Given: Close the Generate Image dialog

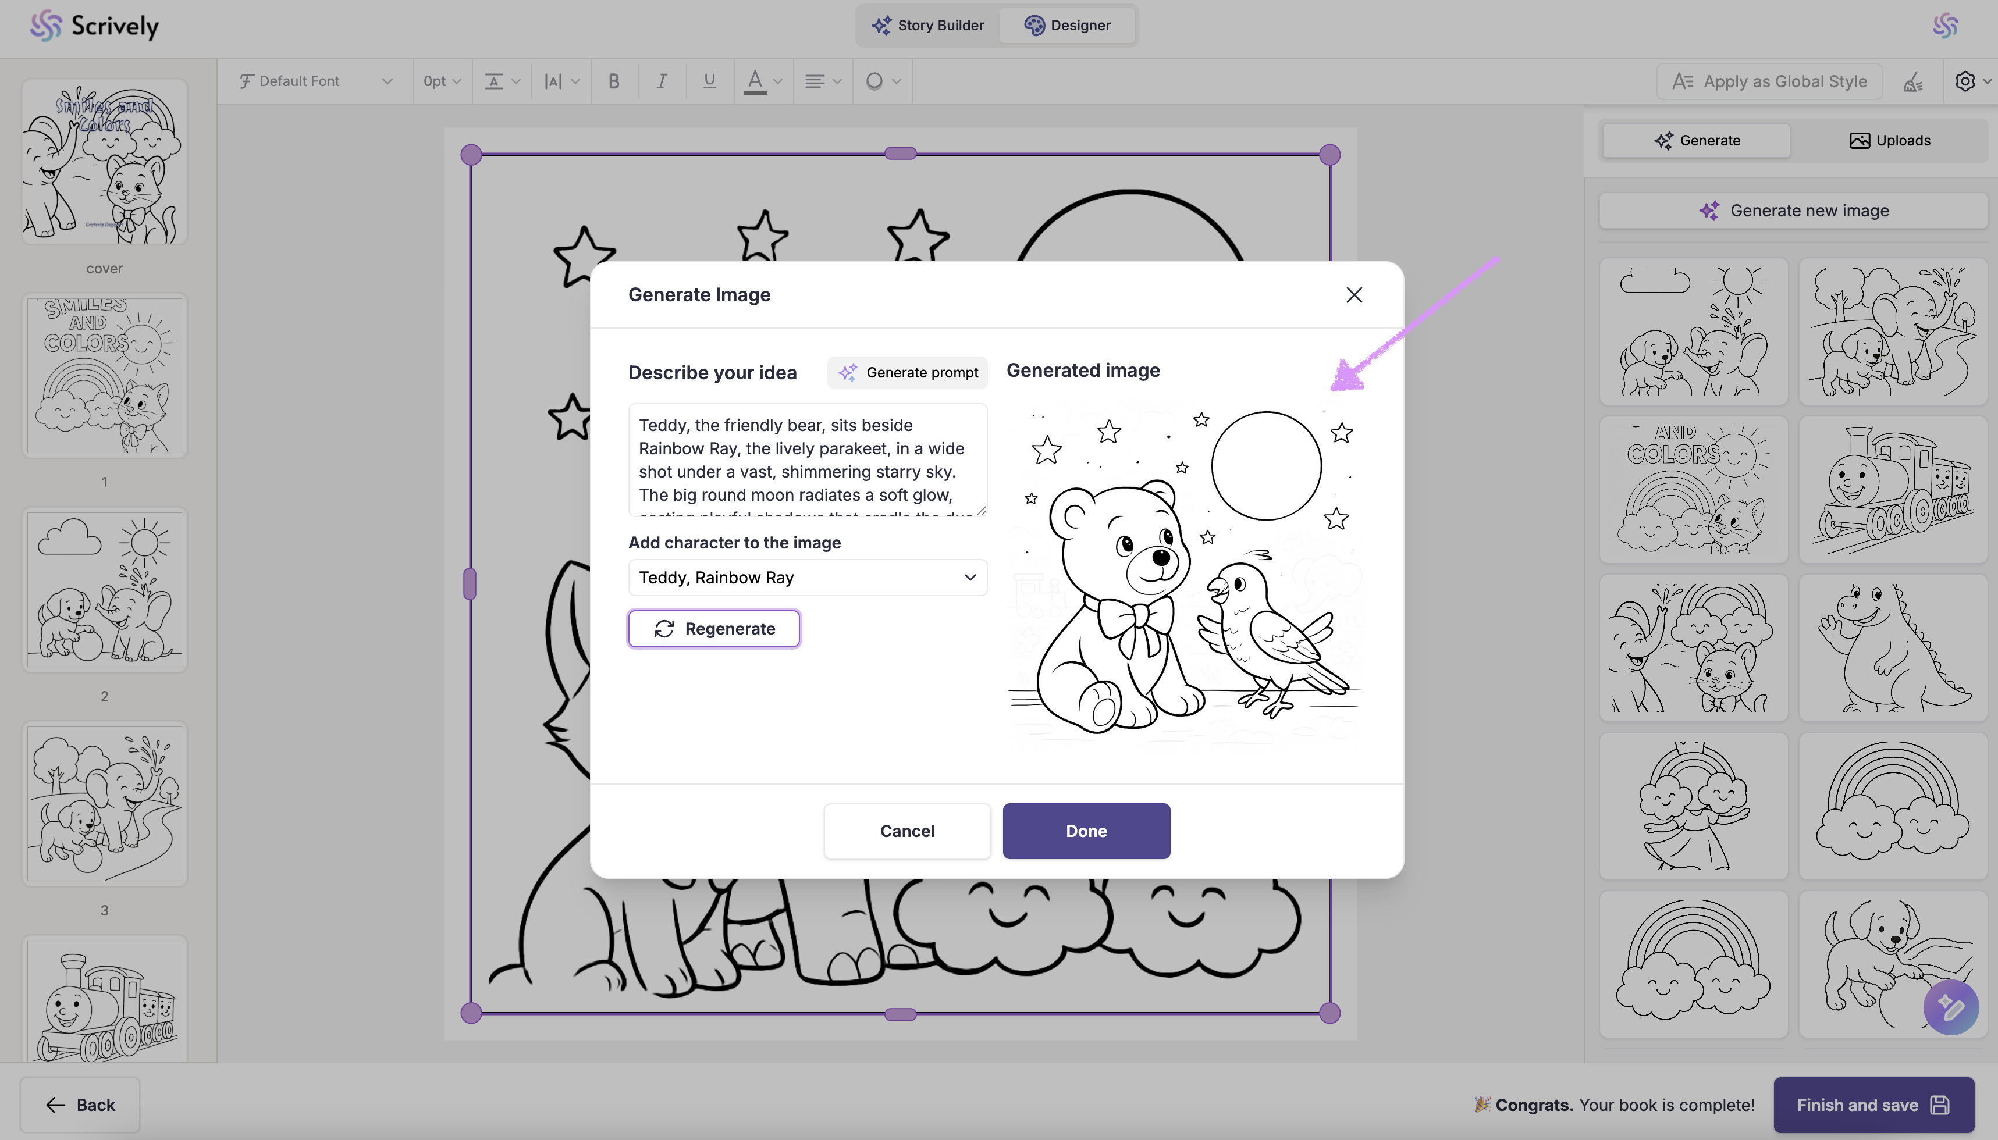Looking at the screenshot, I should (x=1354, y=295).
